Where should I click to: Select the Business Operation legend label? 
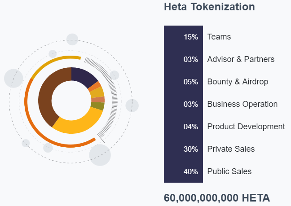point(242,104)
